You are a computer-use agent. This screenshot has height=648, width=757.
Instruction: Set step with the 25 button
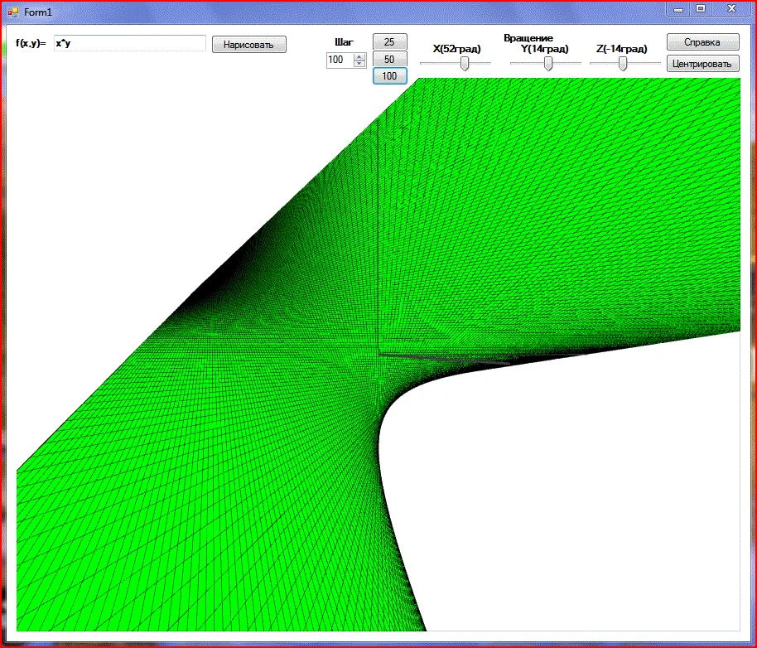pyautogui.click(x=389, y=42)
